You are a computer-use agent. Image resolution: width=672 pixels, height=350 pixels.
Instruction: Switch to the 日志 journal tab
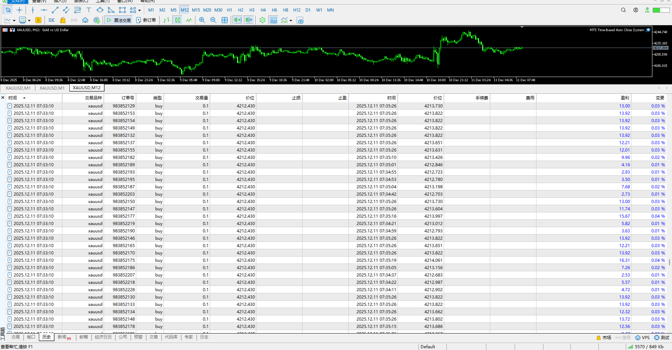click(x=204, y=337)
